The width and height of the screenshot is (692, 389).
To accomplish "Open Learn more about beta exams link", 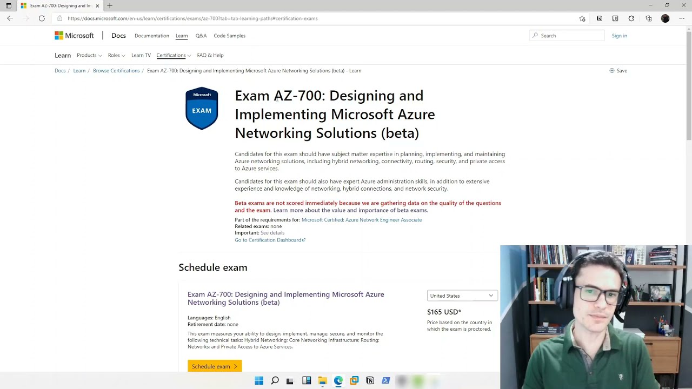I will pos(350,210).
